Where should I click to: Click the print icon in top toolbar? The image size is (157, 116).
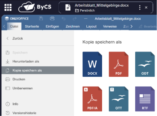click(x=52, y=19)
